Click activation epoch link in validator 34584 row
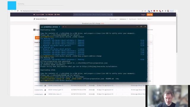190x107 pixels. click(x=110, y=94)
